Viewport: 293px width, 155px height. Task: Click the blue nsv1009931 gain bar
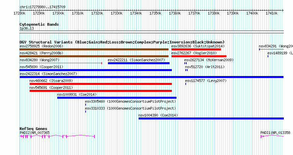point(117,98)
